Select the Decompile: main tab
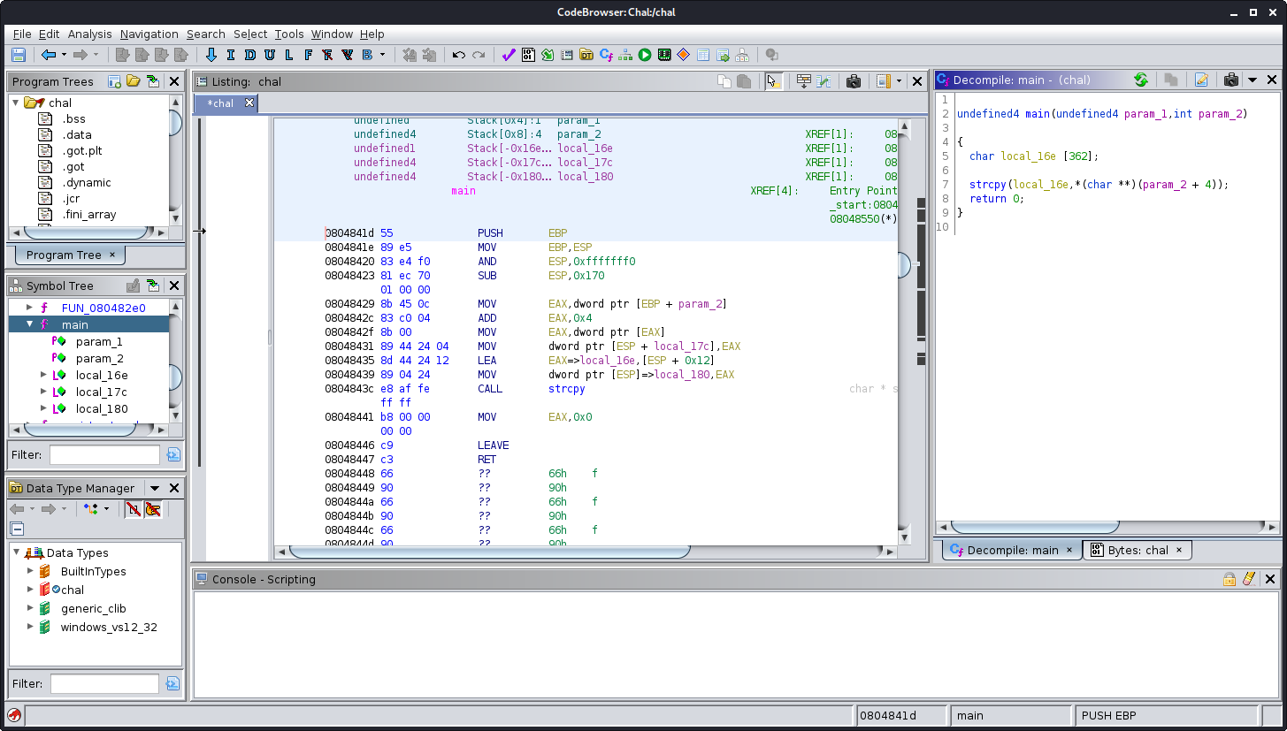The image size is (1287, 731). (1011, 550)
